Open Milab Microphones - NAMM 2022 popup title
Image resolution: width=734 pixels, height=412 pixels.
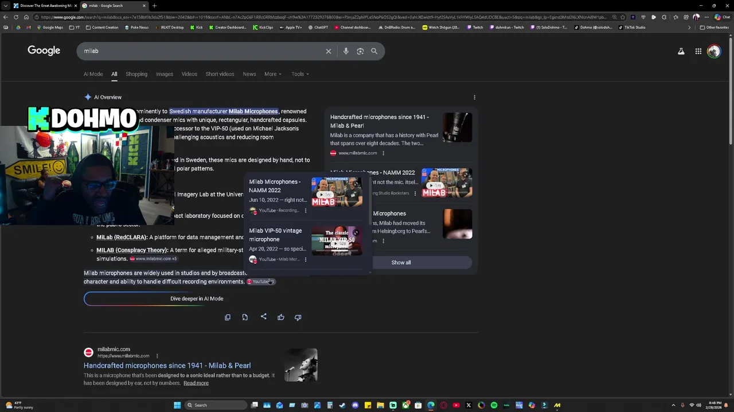pyautogui.click(x=275, y=186)
